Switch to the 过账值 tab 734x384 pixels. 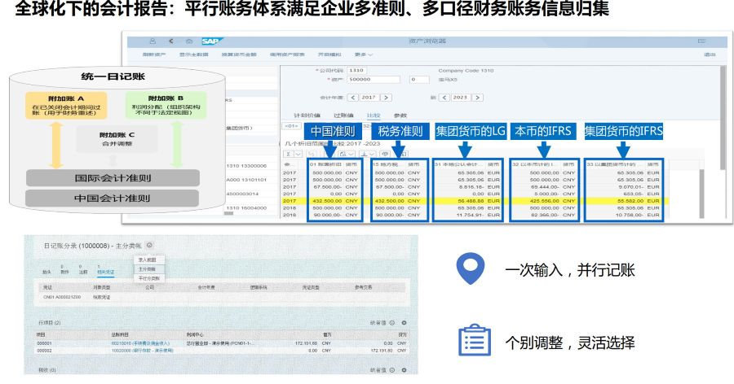click(x=343, y=116)
